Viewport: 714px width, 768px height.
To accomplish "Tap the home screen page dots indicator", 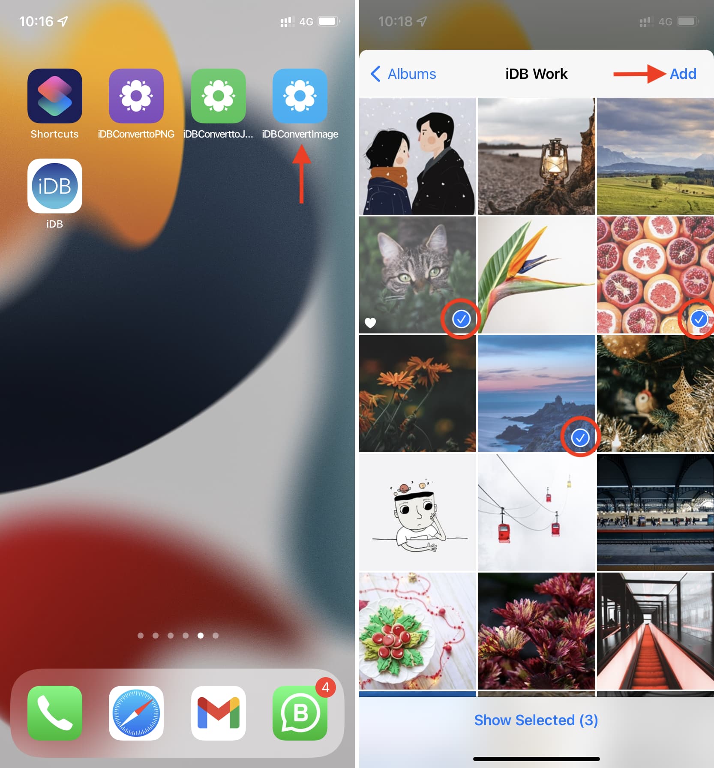I will point(178,635).
